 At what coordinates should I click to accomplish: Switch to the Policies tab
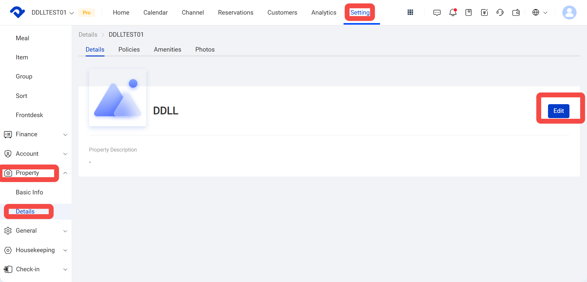129,49
